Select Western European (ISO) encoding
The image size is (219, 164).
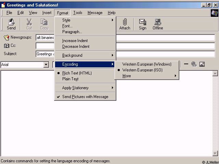point(147,70)
